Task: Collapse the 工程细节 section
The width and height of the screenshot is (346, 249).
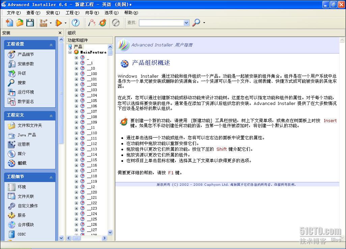Action: pos(51,177)
